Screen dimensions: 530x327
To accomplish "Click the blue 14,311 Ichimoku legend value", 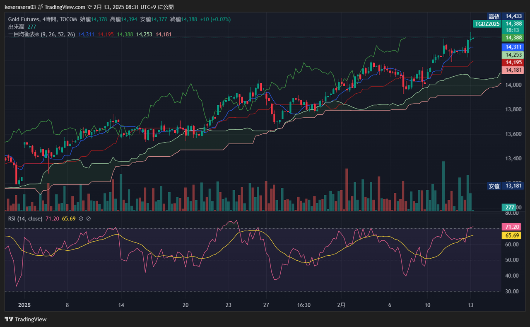I will (x=86, y=34).
